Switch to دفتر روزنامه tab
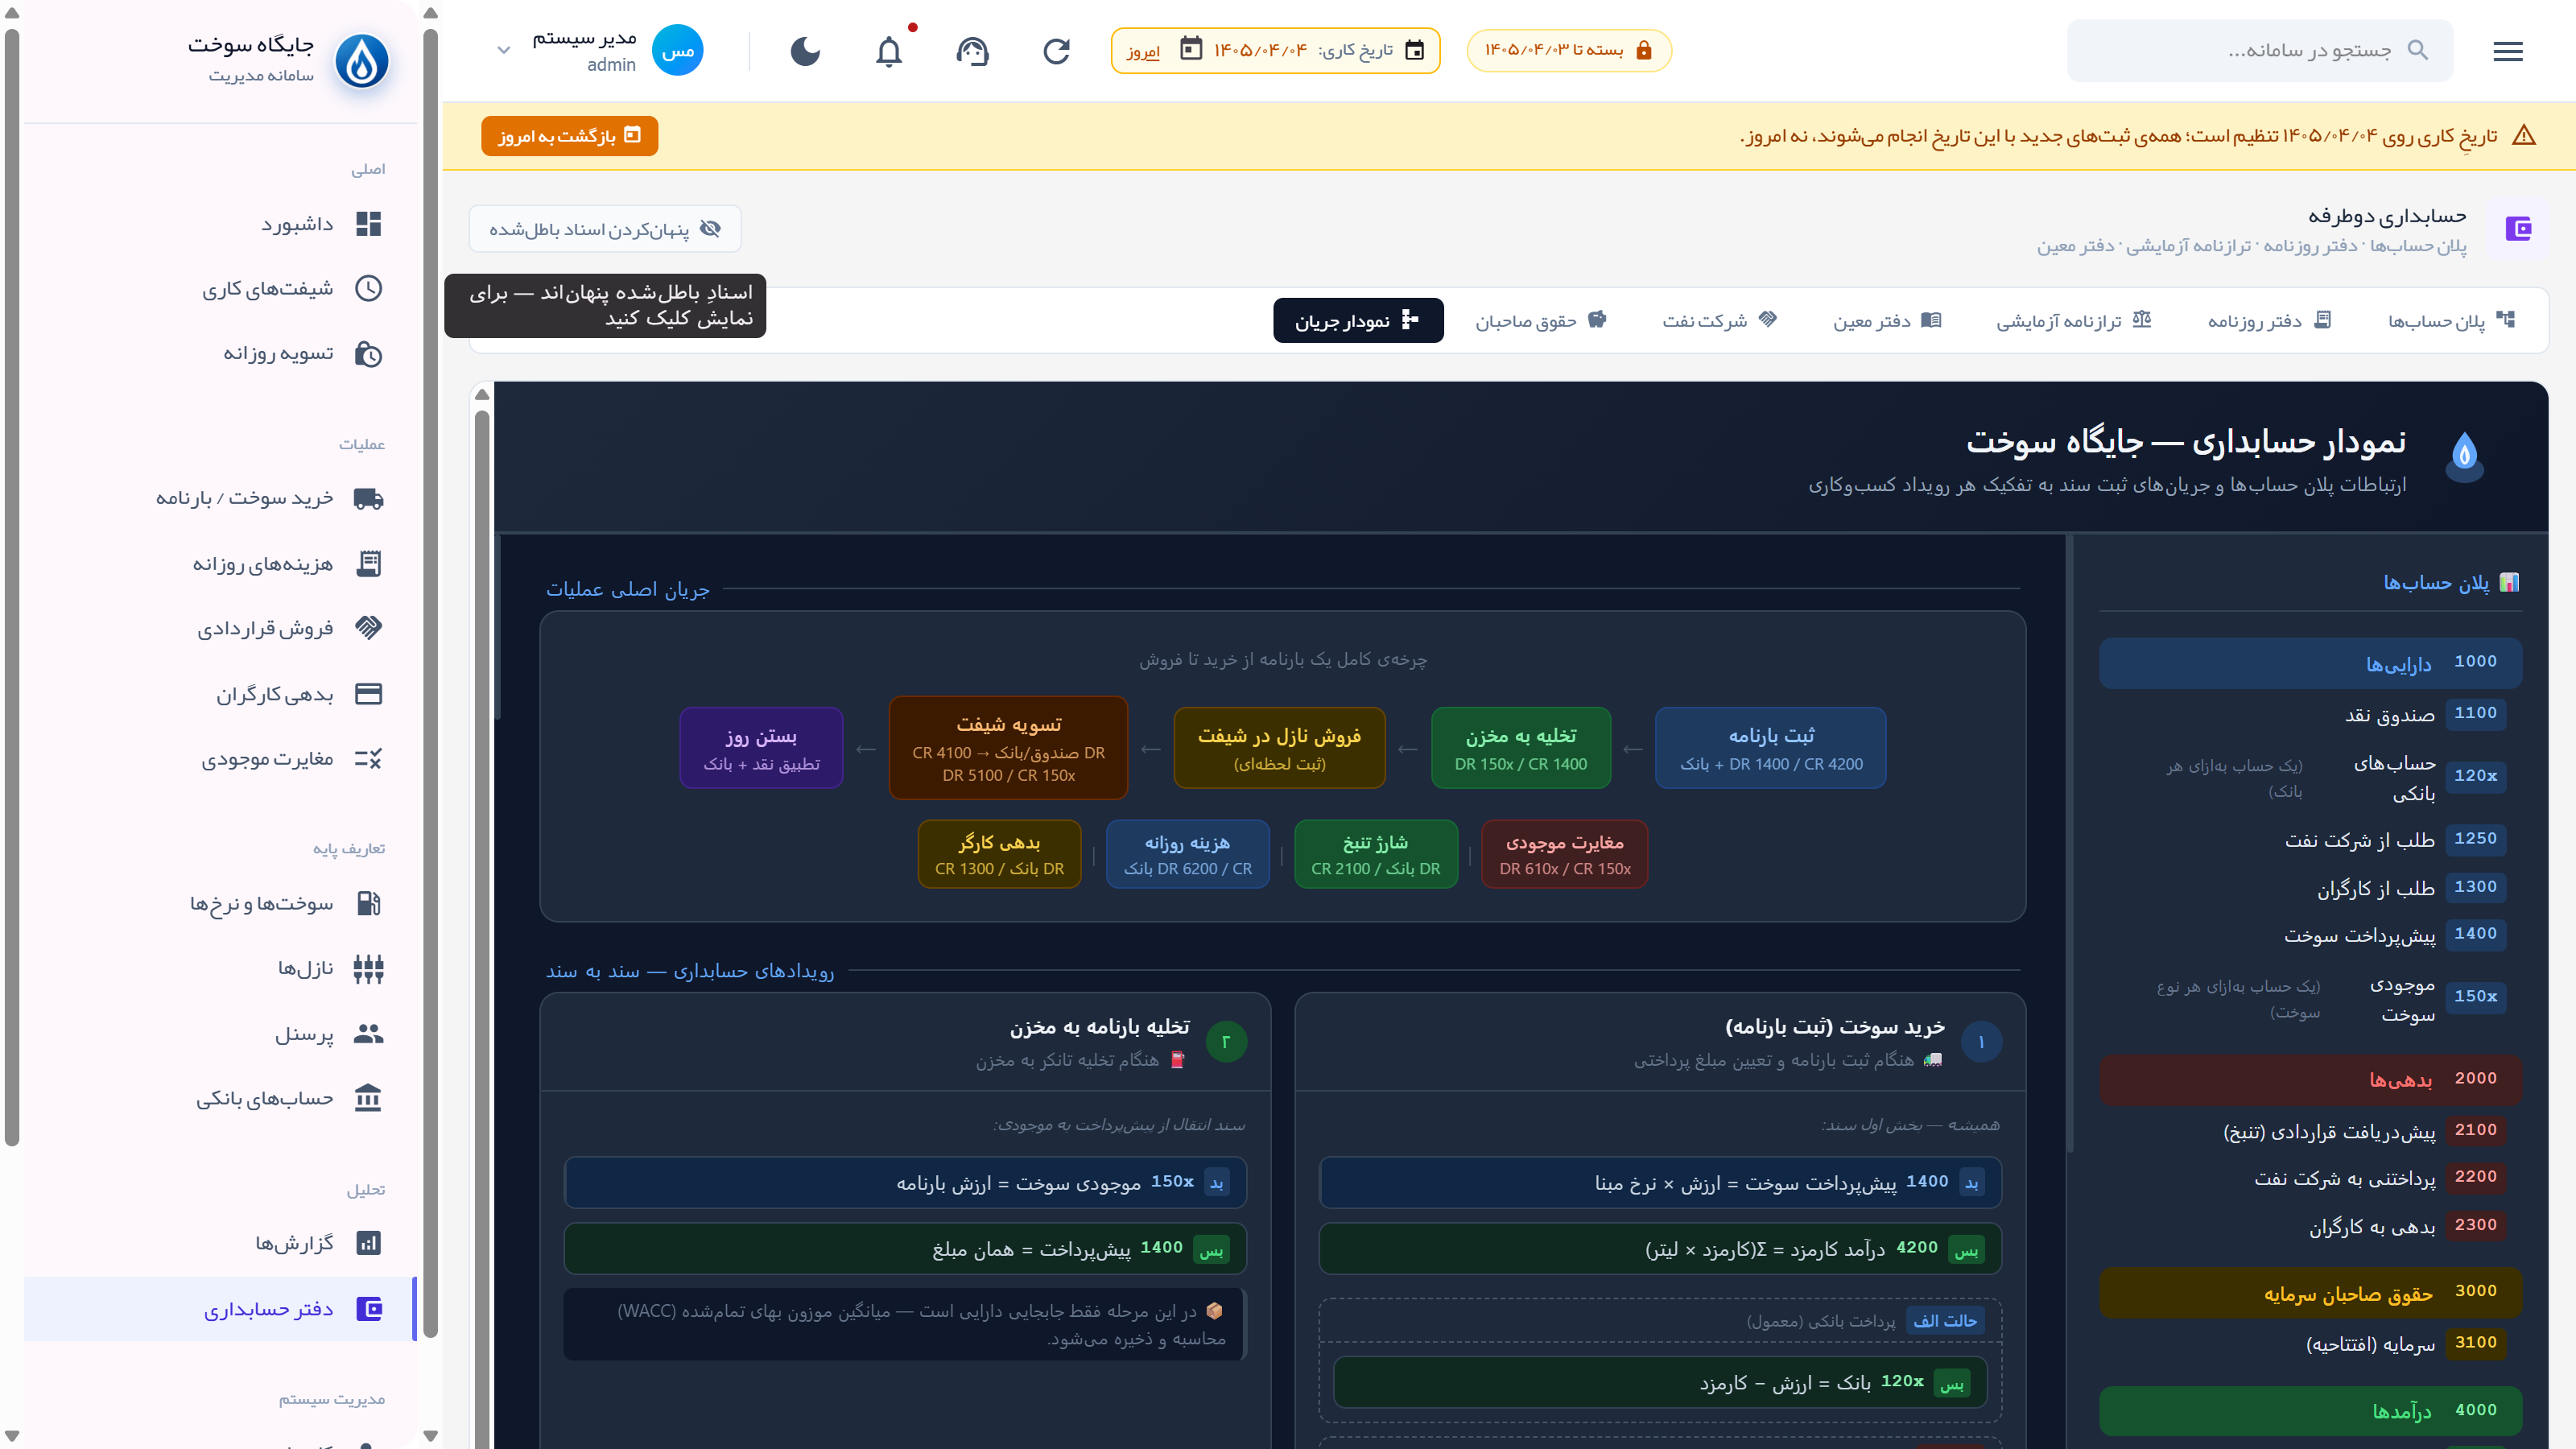 click(x=2270, y=320)
